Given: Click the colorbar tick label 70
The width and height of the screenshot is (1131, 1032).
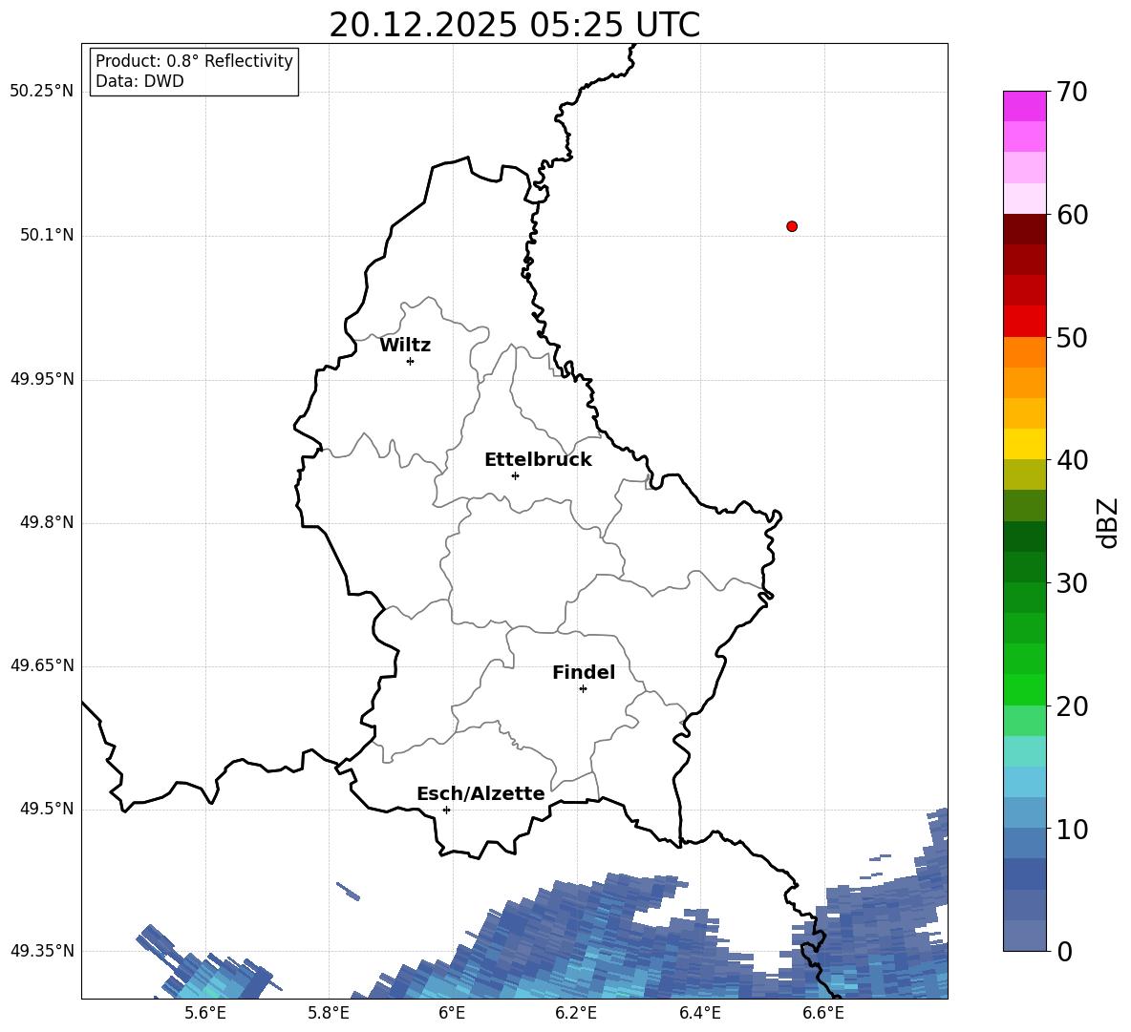Looking at the screenshot, I should point(1072,92).
